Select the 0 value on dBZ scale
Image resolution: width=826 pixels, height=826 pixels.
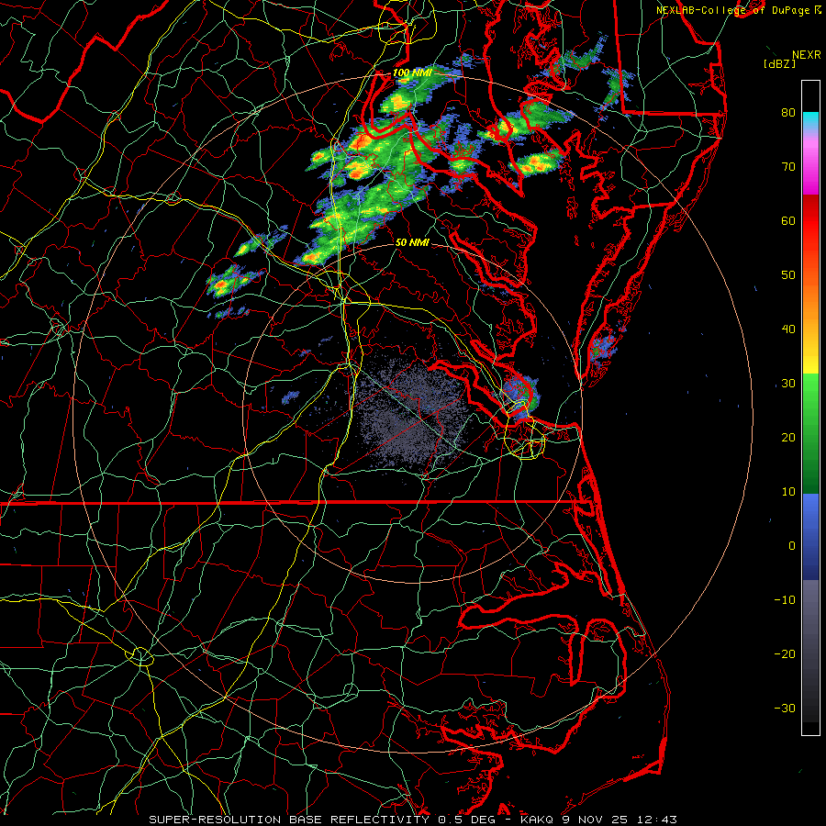click(x=792, y=546)
